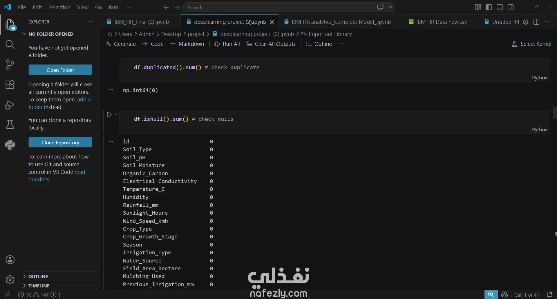Run the df.isnull cell
The width and height of the screenshot is (557, 299).
pos(109,115)
